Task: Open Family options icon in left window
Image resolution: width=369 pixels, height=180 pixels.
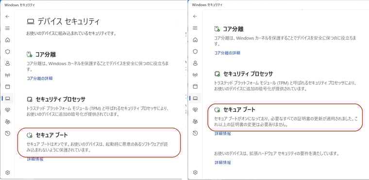Action: point(8,122)
